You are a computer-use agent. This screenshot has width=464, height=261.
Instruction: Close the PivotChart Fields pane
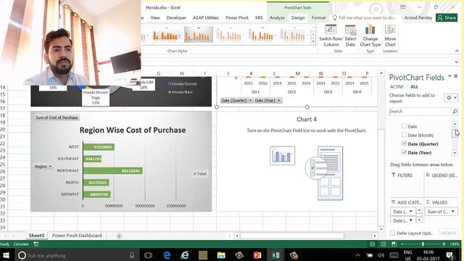(x=456, y=76)
